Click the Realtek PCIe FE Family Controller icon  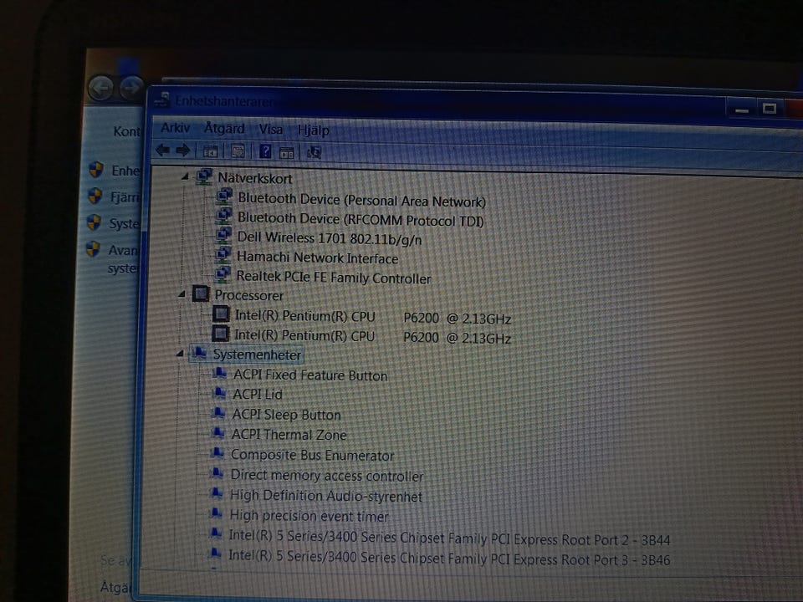point(222,274)
